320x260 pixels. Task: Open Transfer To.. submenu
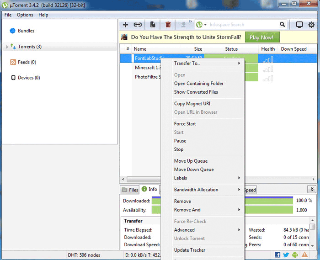207,64
